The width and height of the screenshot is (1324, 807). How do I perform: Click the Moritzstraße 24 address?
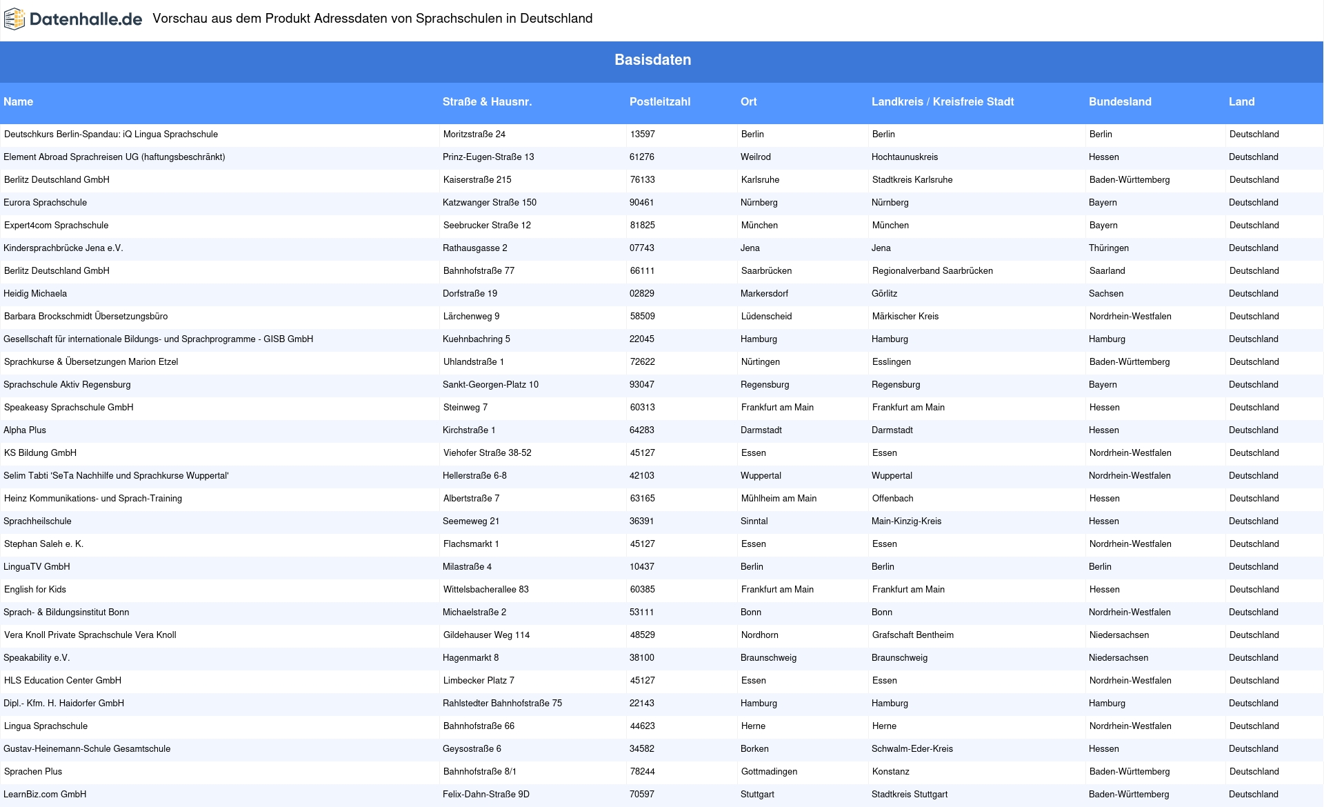(x=474, y=134)
